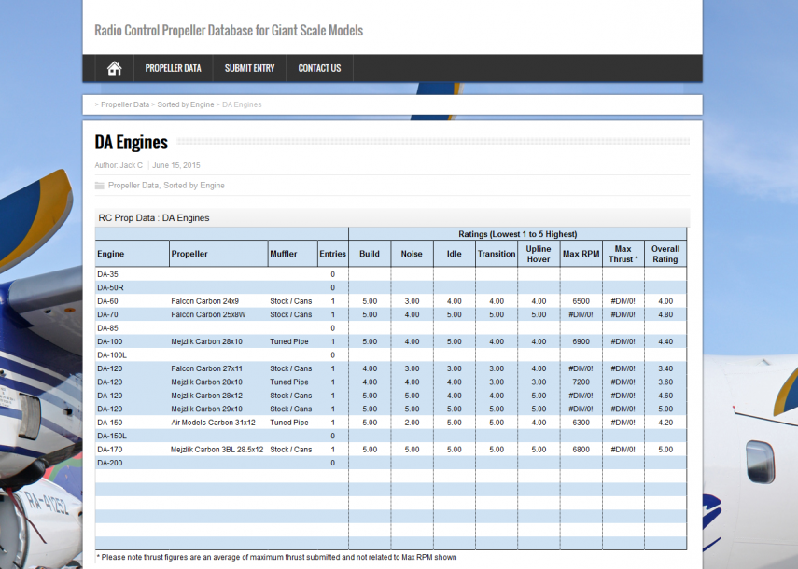Open the Sorted by Engine category link
Screen dimensions: 798x569
[x=194, y=186]
